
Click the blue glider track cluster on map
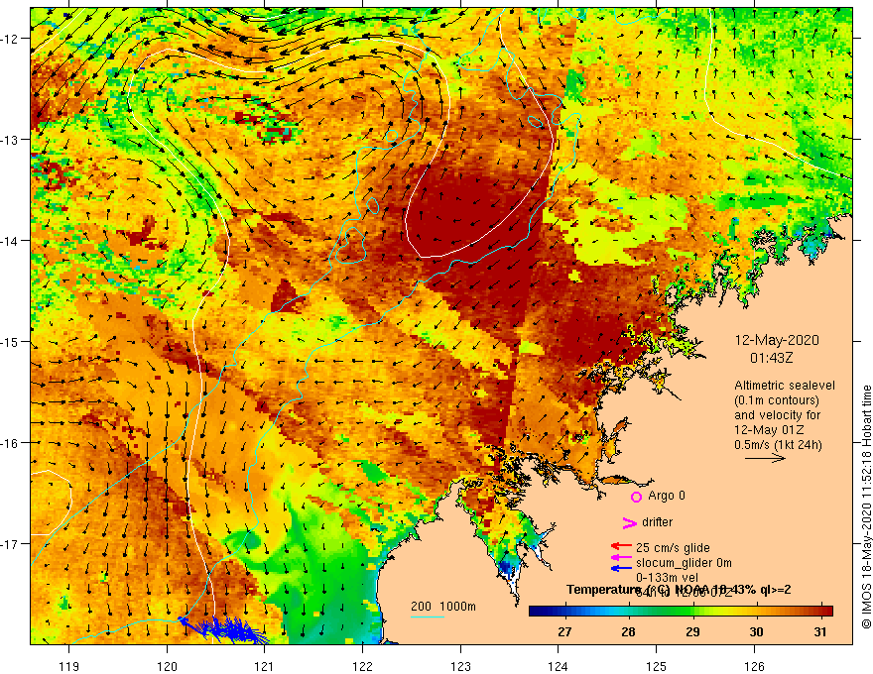[x=222, y=628]
